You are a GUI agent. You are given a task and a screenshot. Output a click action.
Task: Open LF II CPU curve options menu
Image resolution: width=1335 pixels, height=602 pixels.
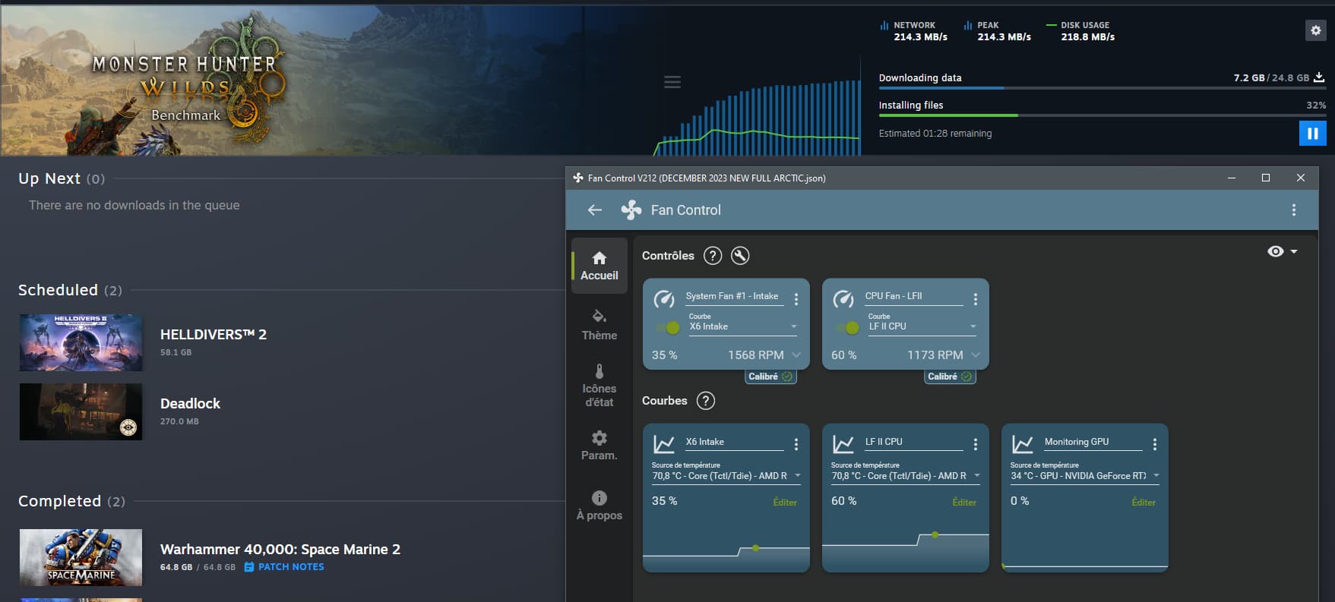(976, 444)
